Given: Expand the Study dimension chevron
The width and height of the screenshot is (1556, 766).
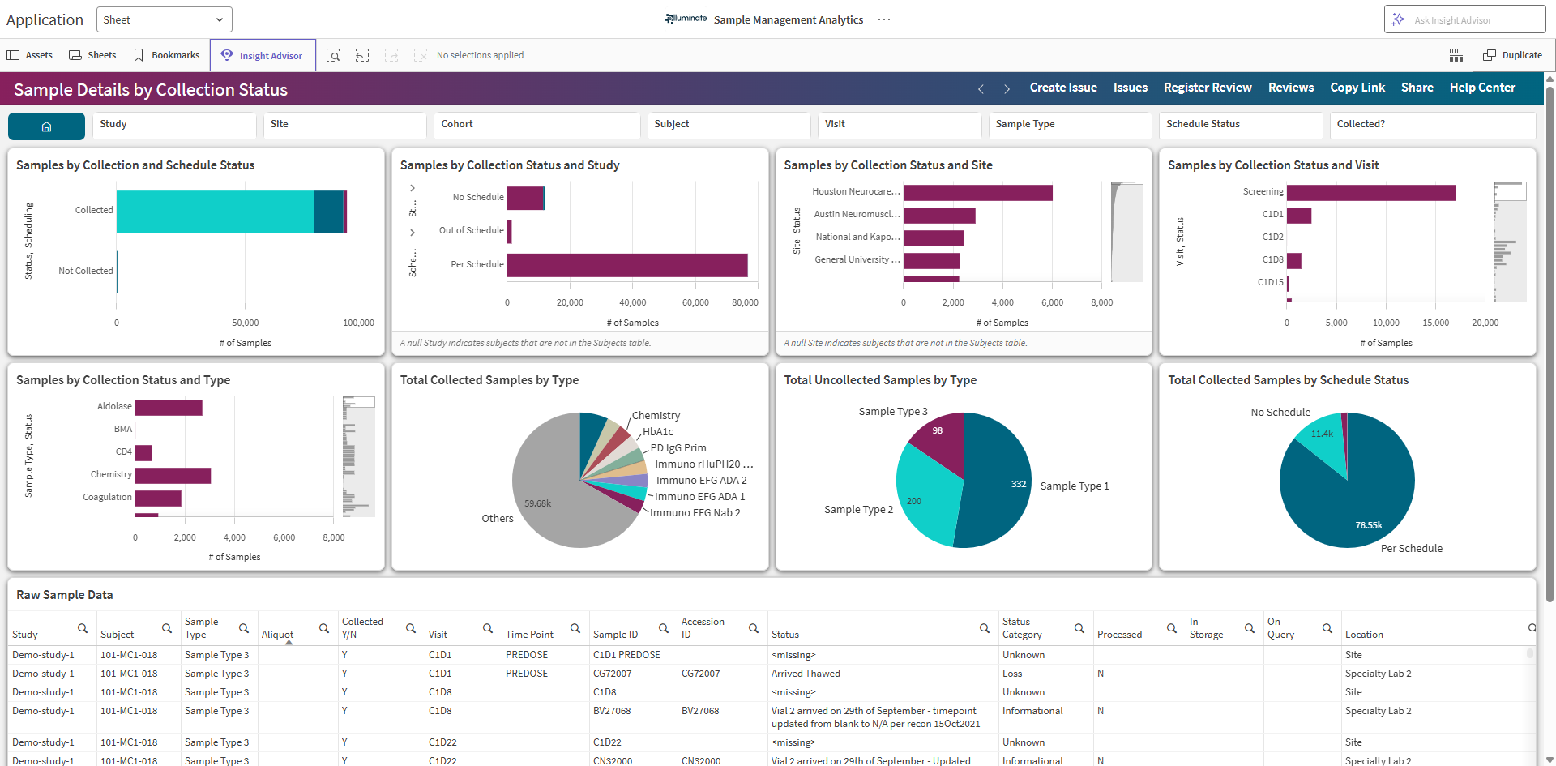Looking at the screenshot, I should (x=413, y=188).
